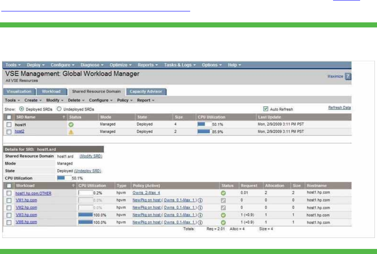
Task: Select the Deployed SRDs radio button
Action: [x=22, y=109]
